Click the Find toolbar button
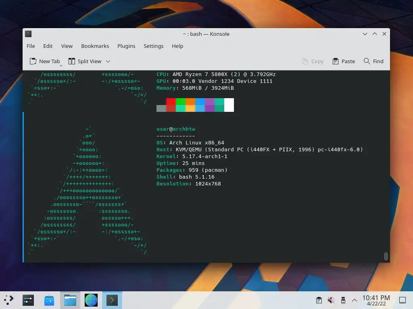413x309 pixels. [373, 61]
